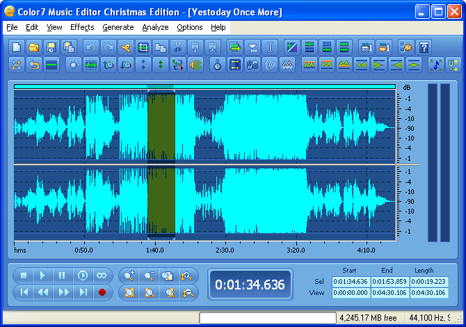Click the music note pitch shift icon

tap(436, 65)
